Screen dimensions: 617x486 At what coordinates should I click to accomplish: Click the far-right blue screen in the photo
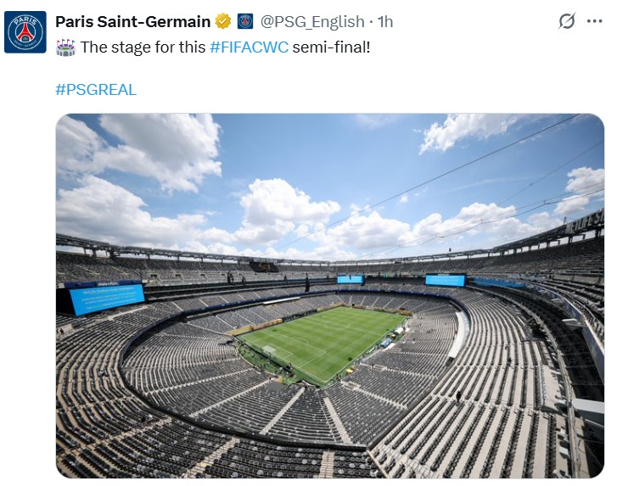click(445, 280)
